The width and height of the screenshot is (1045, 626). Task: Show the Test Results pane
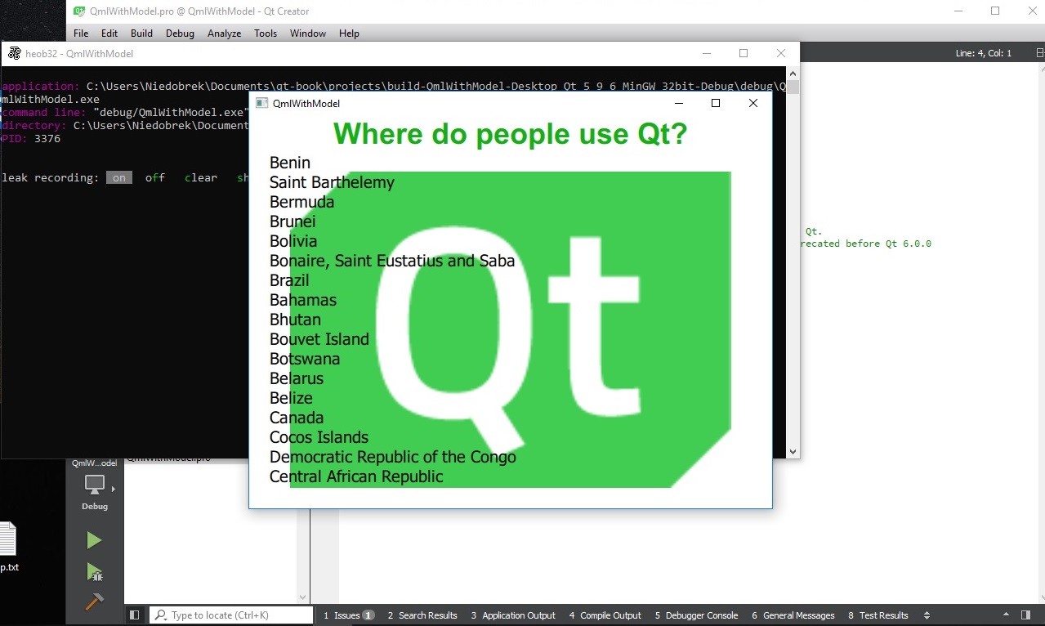[878, 615]
